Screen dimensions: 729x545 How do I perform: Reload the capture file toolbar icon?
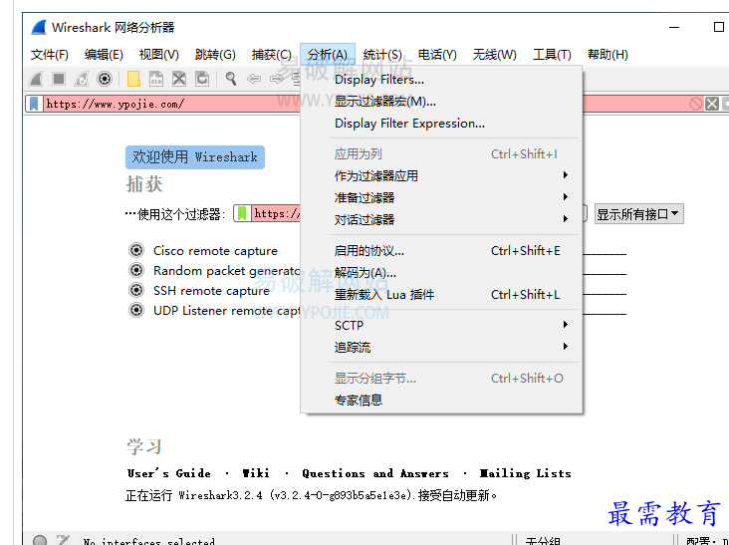pos(202,79)
